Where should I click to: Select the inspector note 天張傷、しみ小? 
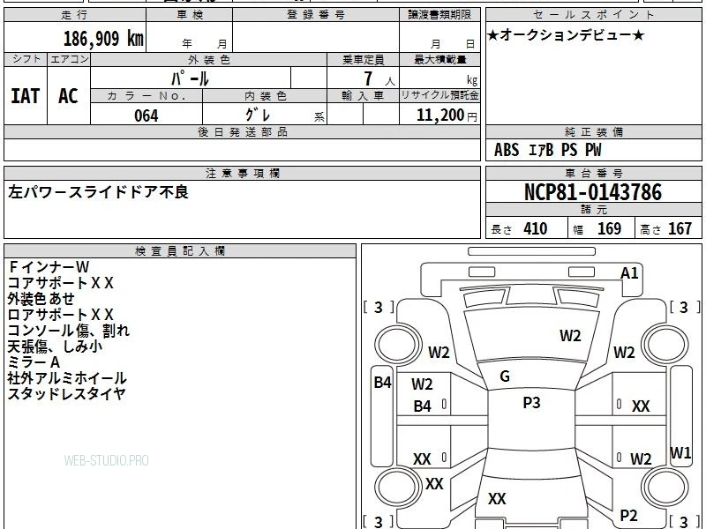coord(55,346)
